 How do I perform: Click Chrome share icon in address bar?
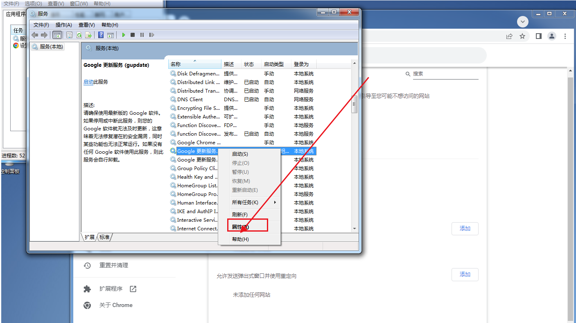click(x=509, y=36)
